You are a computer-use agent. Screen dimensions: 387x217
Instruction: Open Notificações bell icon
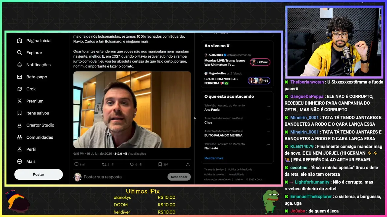[20, 65]
